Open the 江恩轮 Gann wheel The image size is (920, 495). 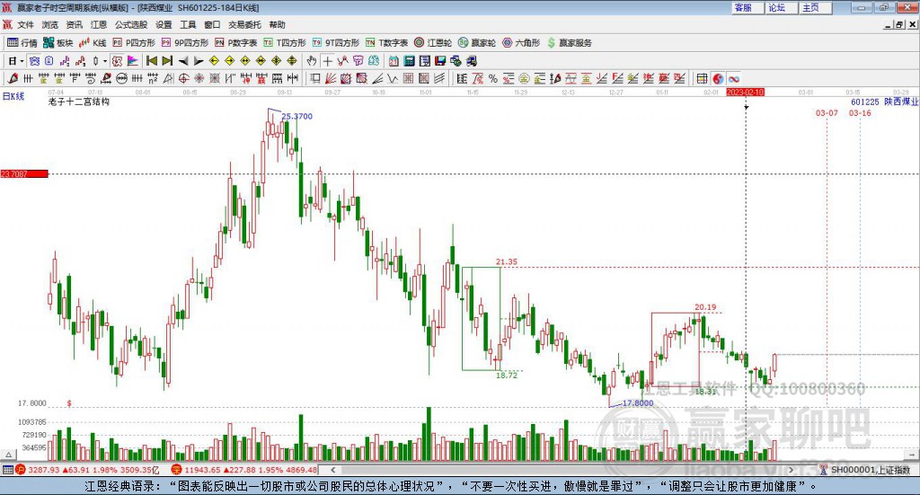tap(433, 43)
